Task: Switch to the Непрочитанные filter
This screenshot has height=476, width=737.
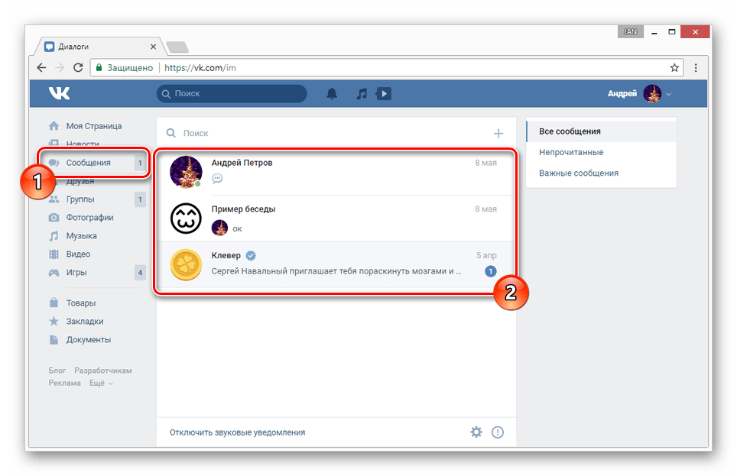Action: [x=571, y=152]
